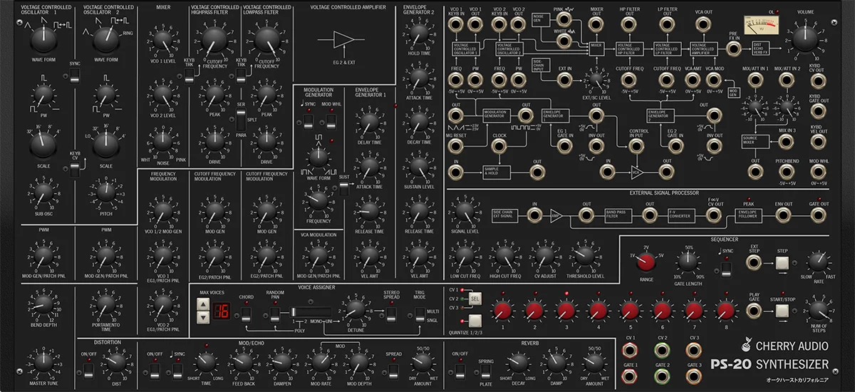This screenshot has height=392, width=855.
Task: Toggle the MOD/ECHO SPREAD switch
Action: (393, 371)
